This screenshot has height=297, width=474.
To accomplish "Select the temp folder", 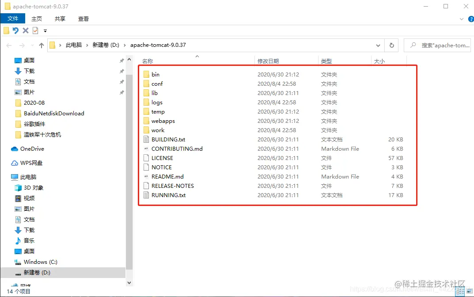I will [x=158, y=112].
